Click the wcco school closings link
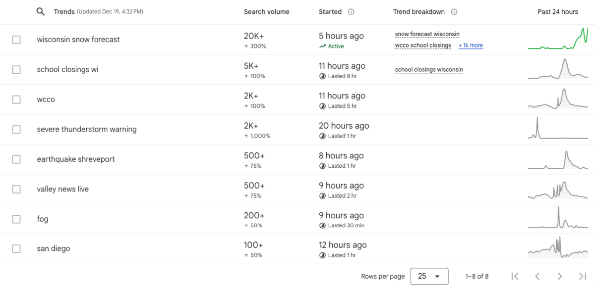 (423, 46)
